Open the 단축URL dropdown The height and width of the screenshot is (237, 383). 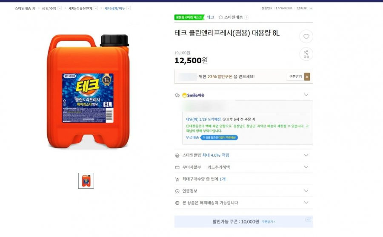305,8
